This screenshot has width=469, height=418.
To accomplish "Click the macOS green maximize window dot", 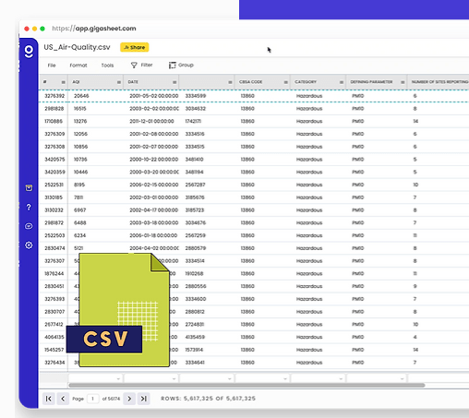I will pos(42,29).
